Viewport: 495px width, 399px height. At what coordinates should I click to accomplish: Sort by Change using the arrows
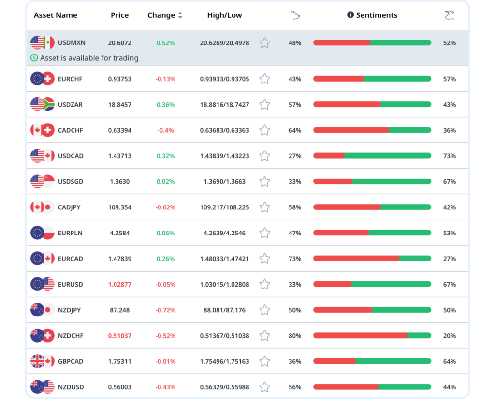tap(180, 15)
